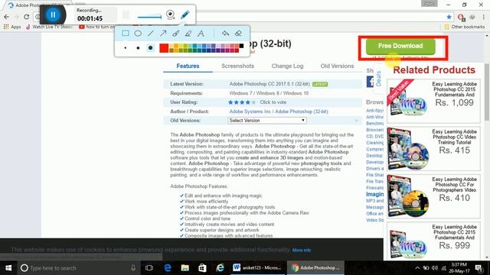
Task: Select the arrow drawing tool
Action: pos(163,33)
